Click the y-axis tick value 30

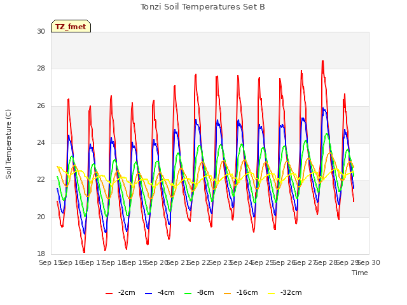pos(41,31)
